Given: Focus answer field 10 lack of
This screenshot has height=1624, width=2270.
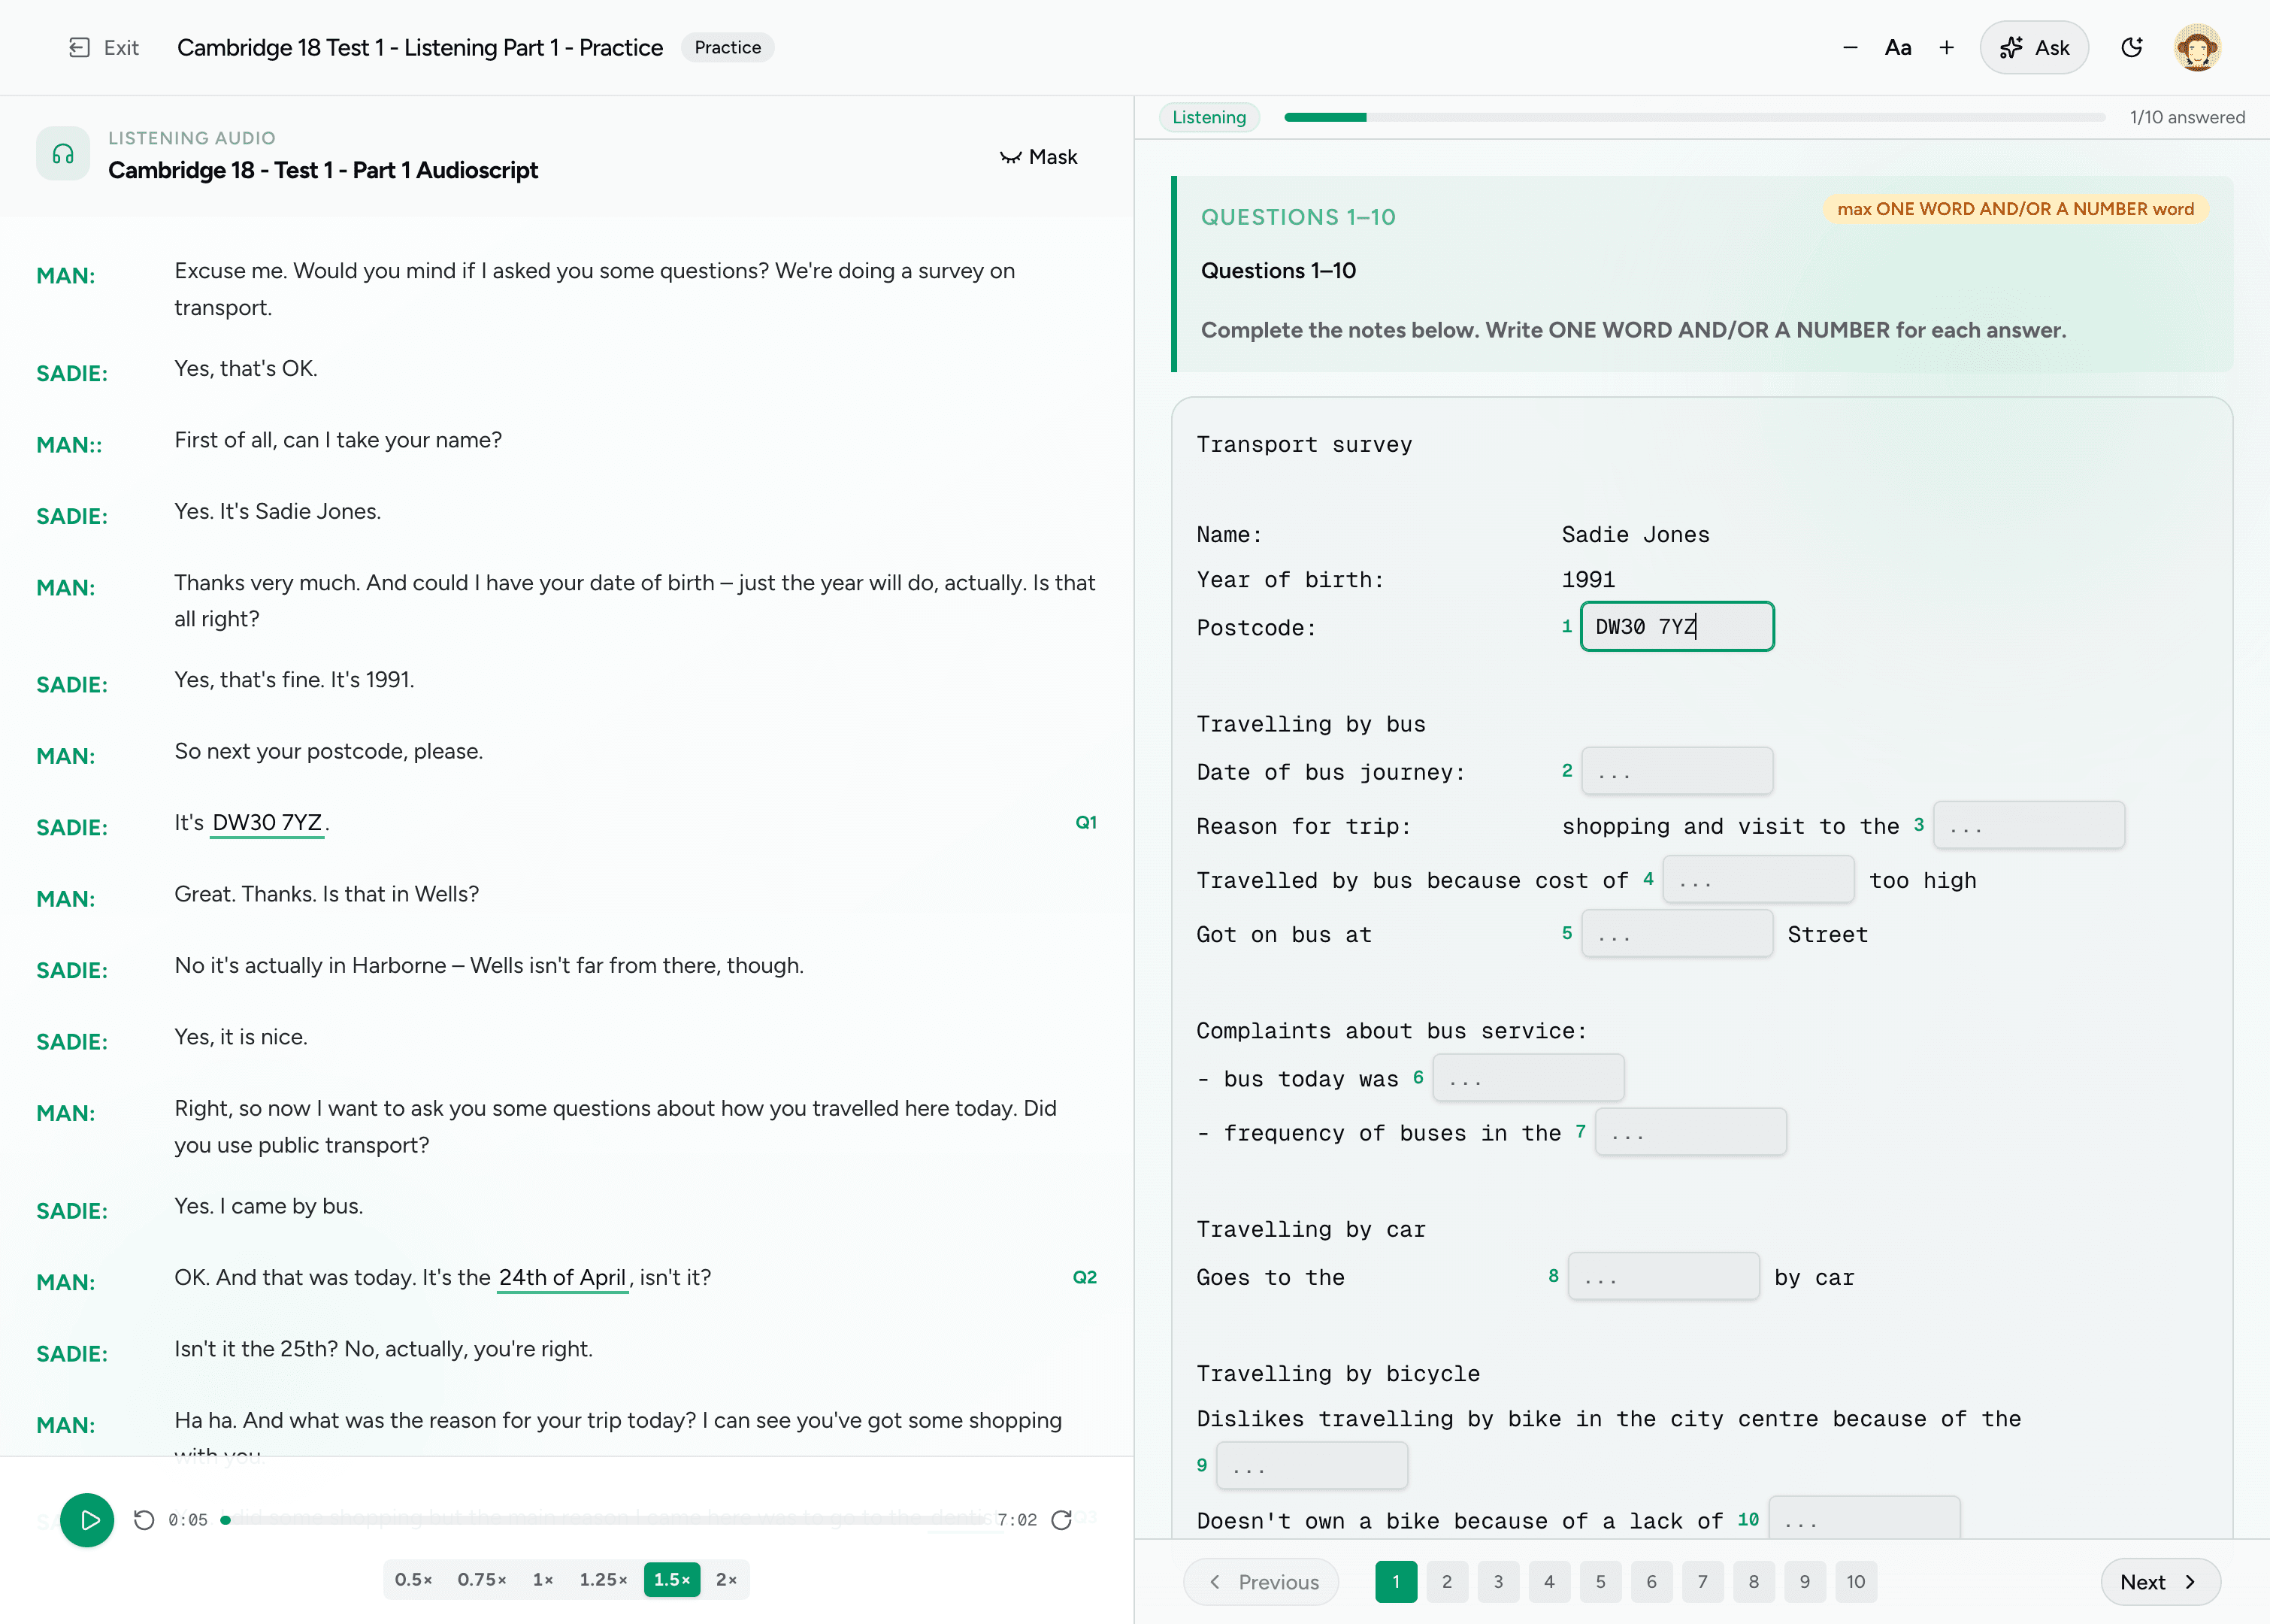Looking at the screenshot, I should 1863,1518.
